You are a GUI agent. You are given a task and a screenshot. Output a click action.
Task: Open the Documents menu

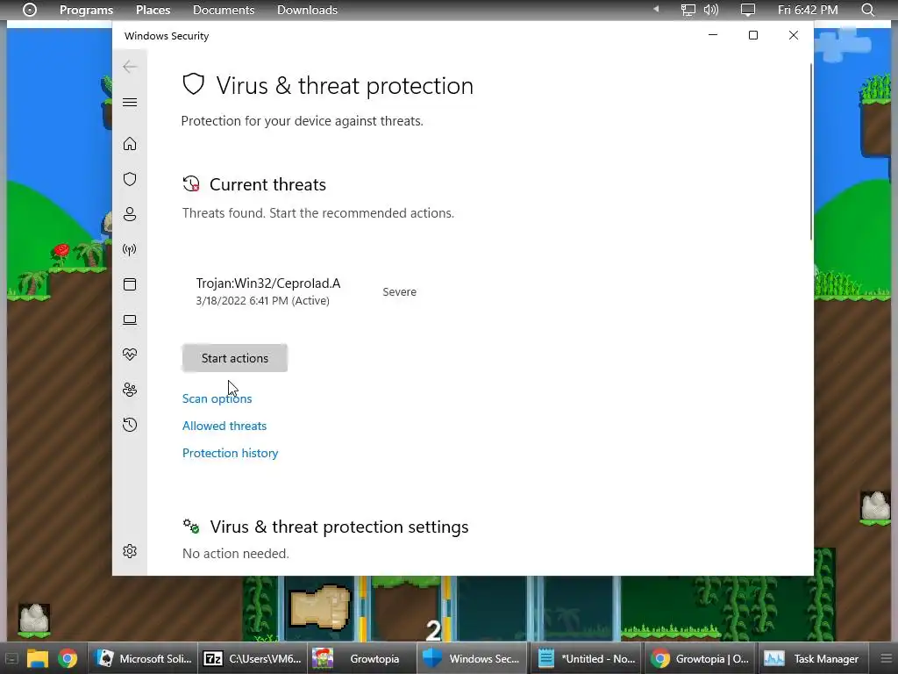point(224,10)
